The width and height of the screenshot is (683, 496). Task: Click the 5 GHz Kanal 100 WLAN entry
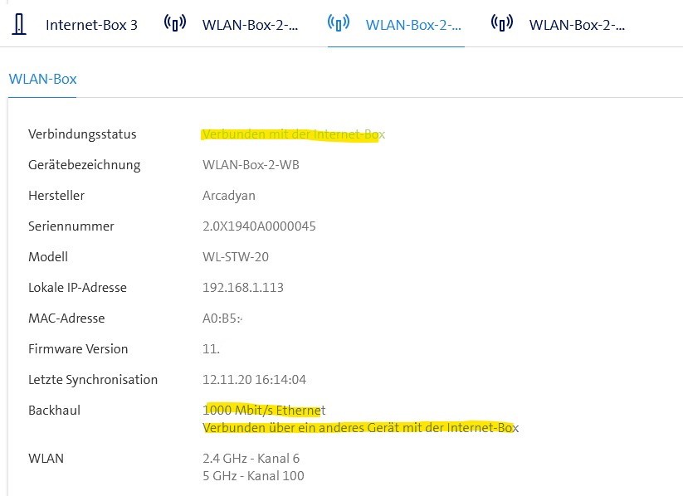[x=254, y=475]
